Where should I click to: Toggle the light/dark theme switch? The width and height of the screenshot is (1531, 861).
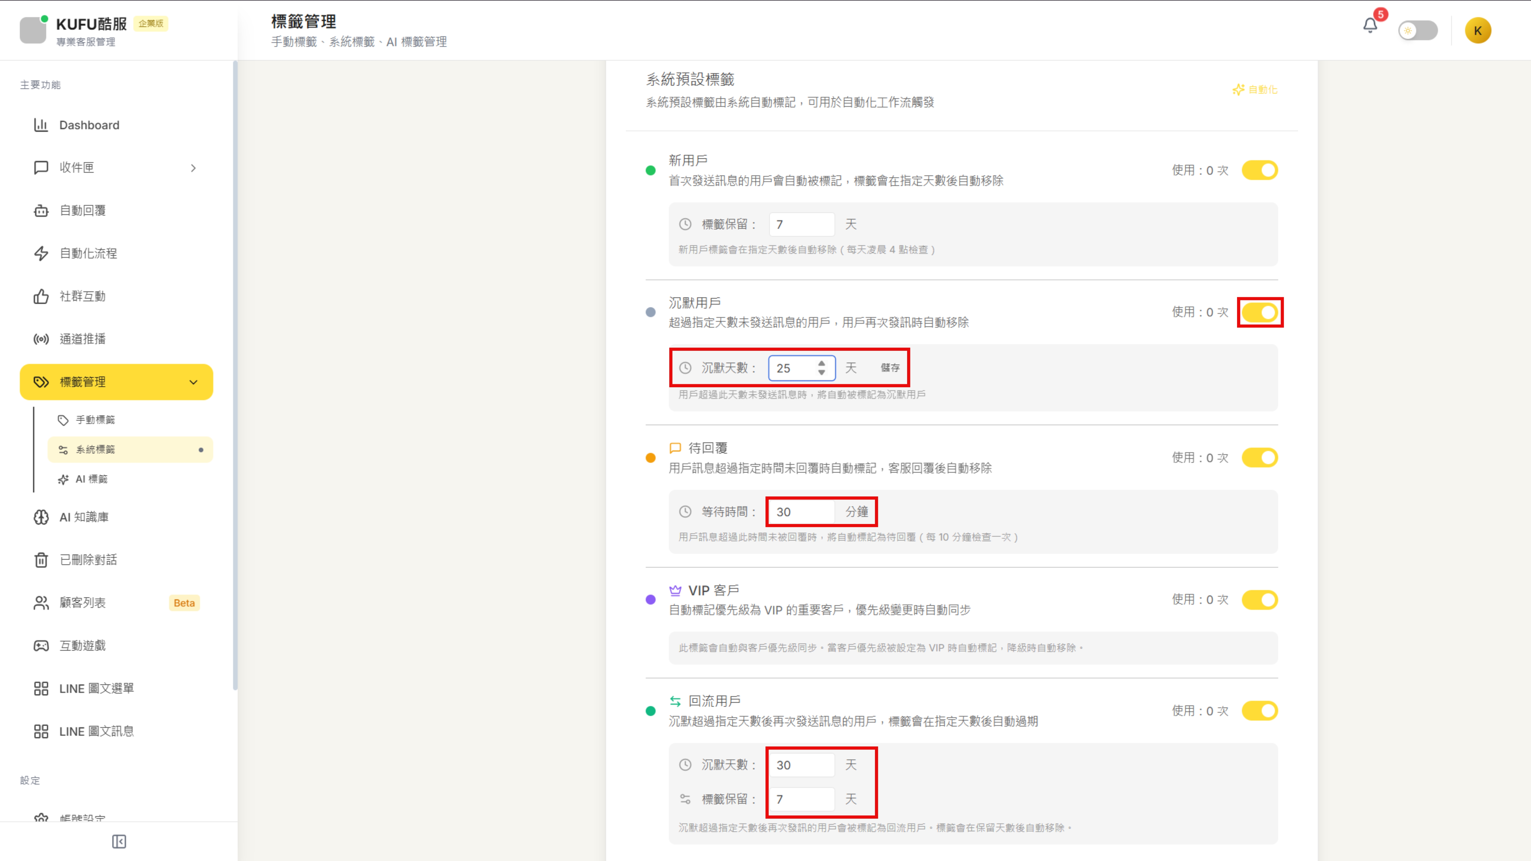(x=1417, y=31)
